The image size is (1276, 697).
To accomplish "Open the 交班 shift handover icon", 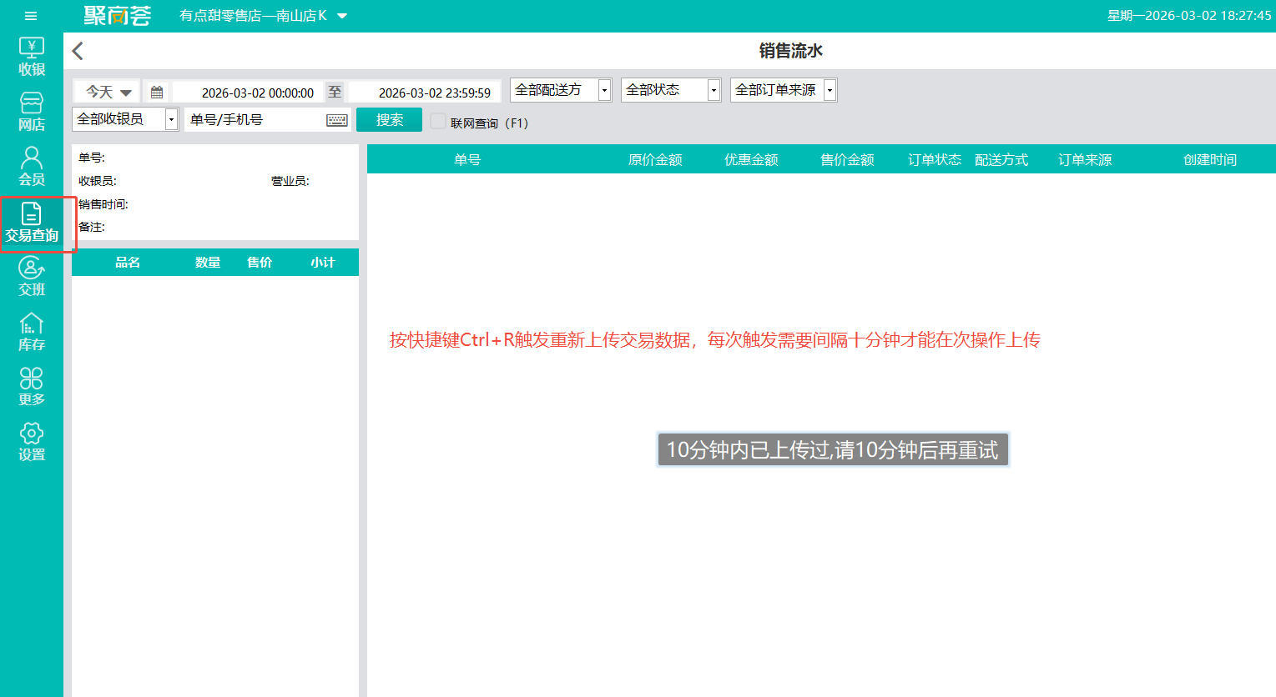I will coord(32,277).
